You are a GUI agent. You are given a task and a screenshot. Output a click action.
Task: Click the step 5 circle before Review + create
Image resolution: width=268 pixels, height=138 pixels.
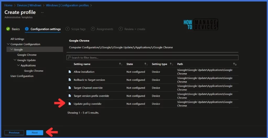tap(121, 29)
